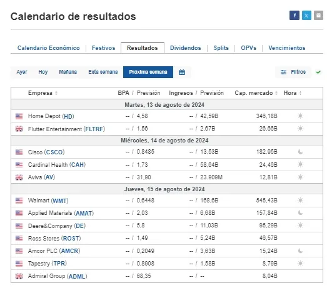Click the sun icon in Home Depot row

click(300, 116)
